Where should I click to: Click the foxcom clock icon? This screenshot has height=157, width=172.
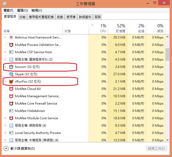(x=11, y=67)
